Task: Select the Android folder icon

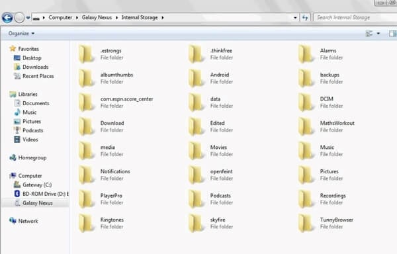Action: tap(196, 78)
